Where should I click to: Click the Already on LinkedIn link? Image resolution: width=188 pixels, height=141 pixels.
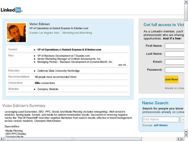pos(175,88)
